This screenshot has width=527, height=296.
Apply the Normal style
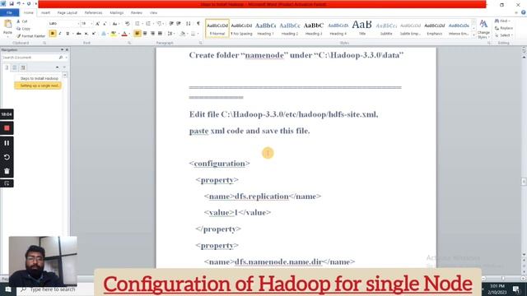click(217, 29)
